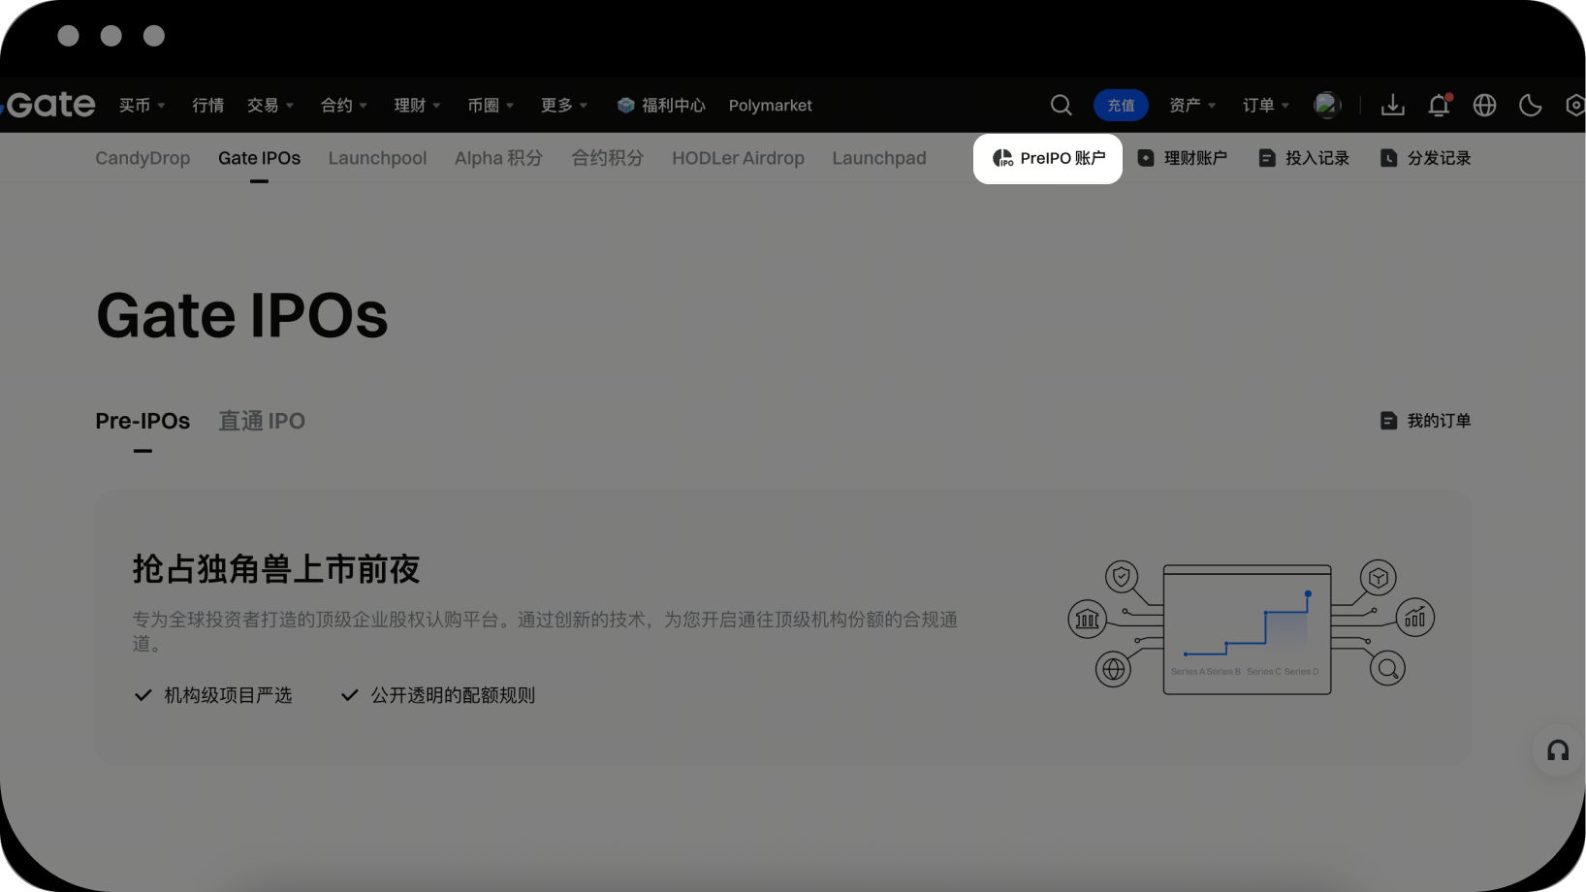1586x892 pixels.
Task: Open the settings hexagon icon
Action: coord(1575,105)
